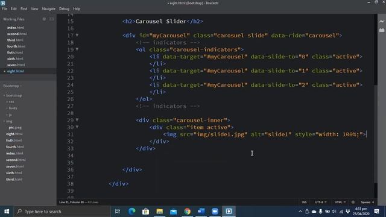Image resolution: width=386 pixels, height=217 pixels.
Task: Open Mail app from the taskbar
Action: click(173, 212)
